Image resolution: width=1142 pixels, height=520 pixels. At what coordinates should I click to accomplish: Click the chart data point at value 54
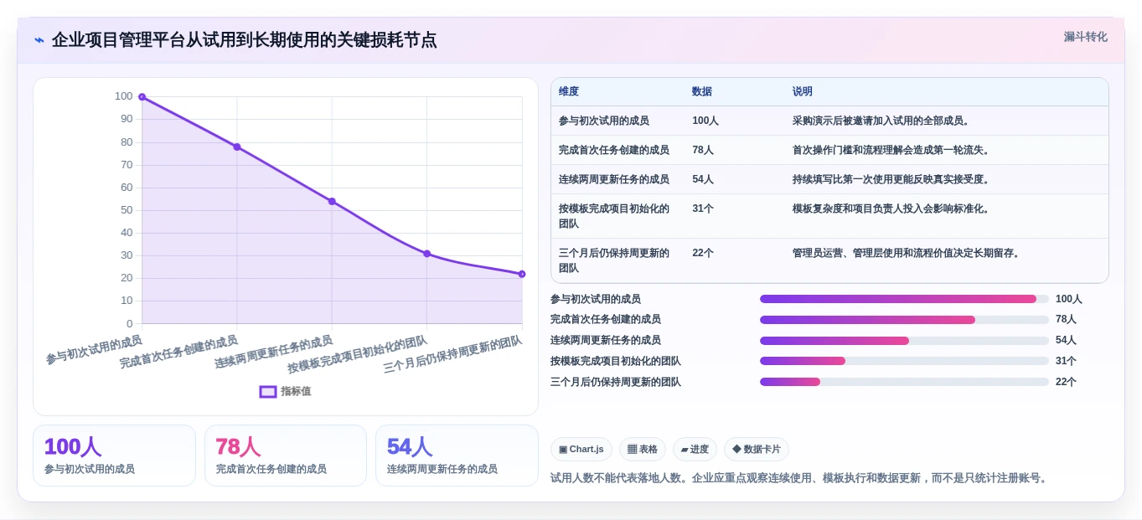pos(332,201)
